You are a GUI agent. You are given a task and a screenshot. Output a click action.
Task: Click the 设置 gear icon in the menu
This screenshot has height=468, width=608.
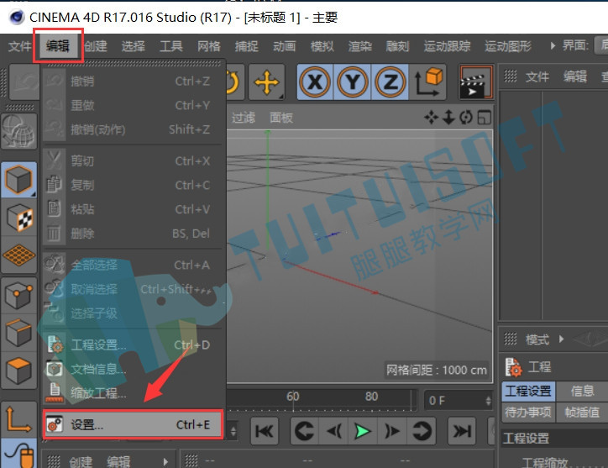[55, 424]
